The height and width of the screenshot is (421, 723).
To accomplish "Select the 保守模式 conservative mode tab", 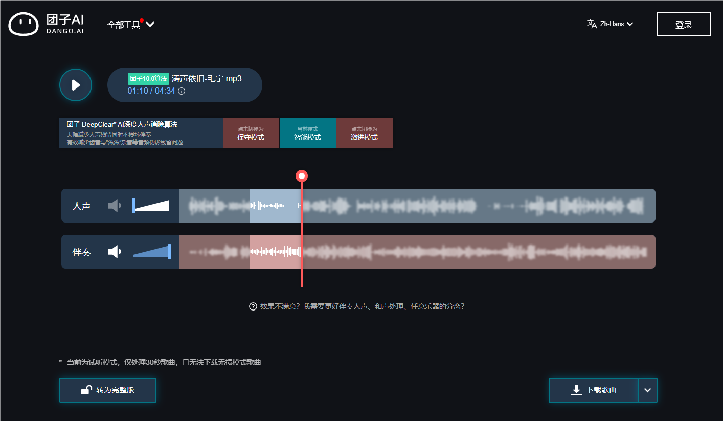I will (x=251, y=133).
